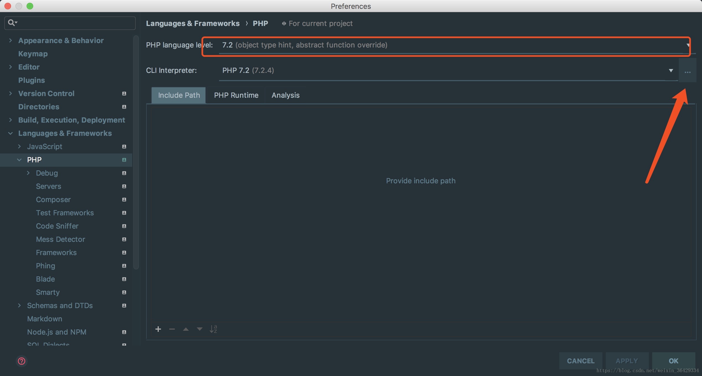The width and height of the screenshot is (702, 376).
Task: Expand the Appearance & Behavior section
Action: (x=11, y=41)
